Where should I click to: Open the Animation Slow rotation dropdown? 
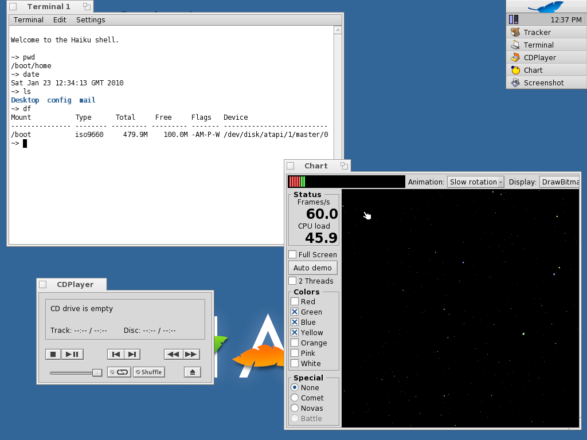point(475,182)
